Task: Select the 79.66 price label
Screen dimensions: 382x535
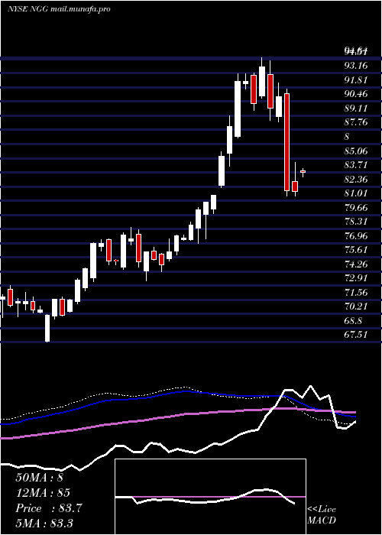Action: click(356, 207)
